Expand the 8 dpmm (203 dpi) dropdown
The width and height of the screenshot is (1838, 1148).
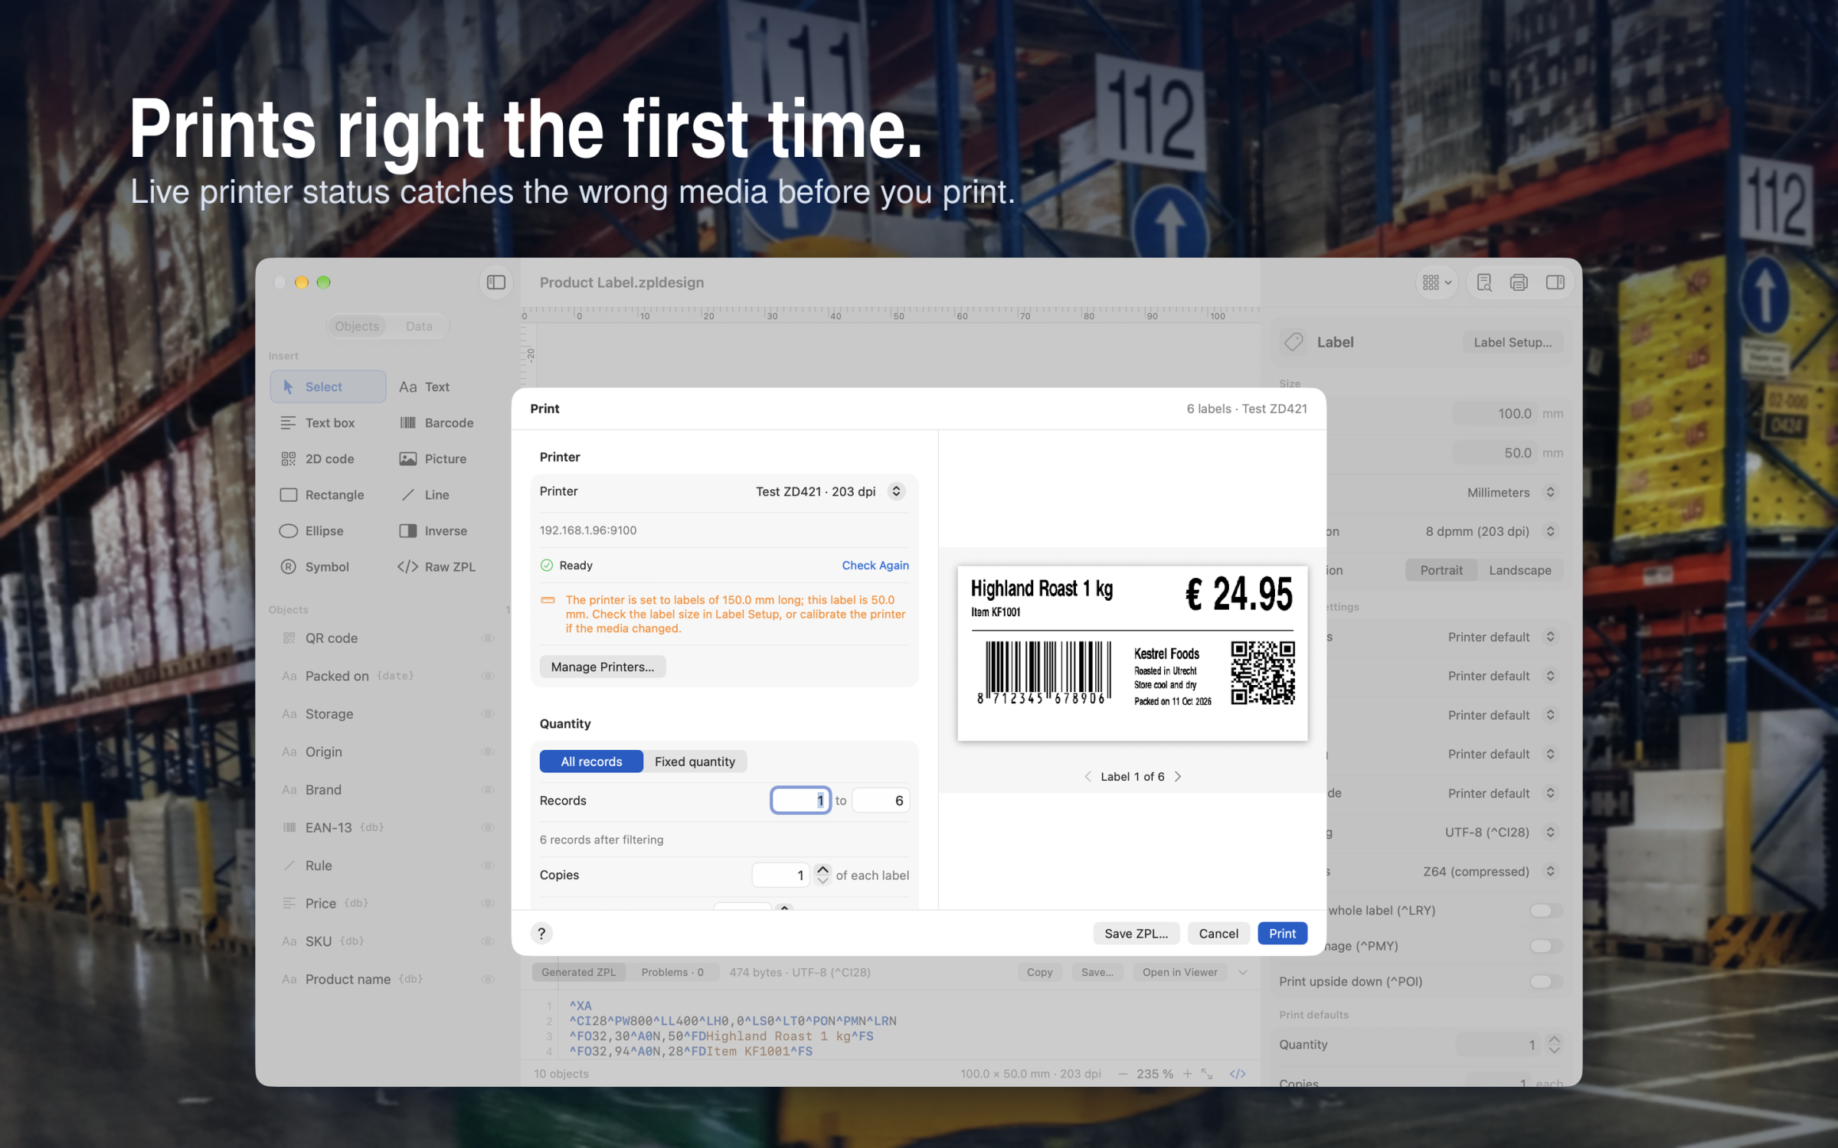1490,531
